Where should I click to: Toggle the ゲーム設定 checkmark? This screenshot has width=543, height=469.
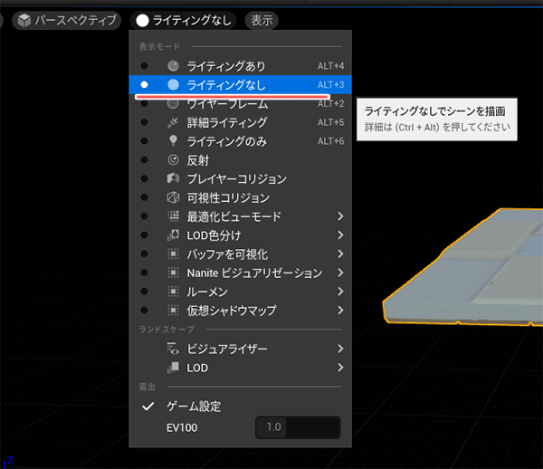[x=148, y=407]
